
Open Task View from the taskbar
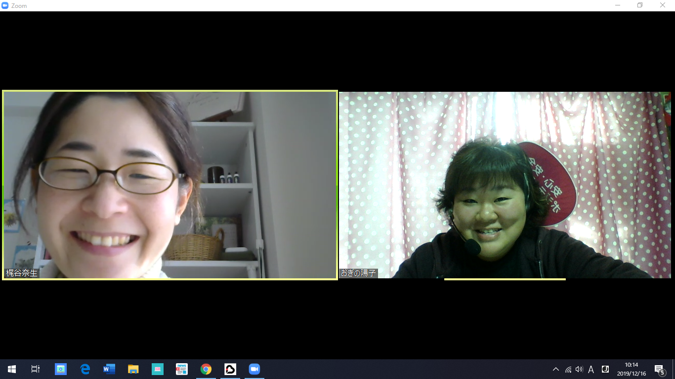[x=36, y=369]
